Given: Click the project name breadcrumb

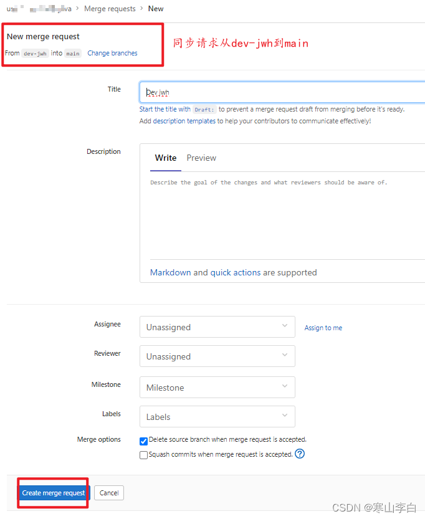Looking at the screenshot, I should 50,9.
